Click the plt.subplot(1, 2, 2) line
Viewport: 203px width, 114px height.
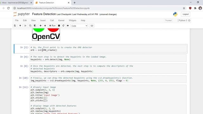tap(43, 108)
